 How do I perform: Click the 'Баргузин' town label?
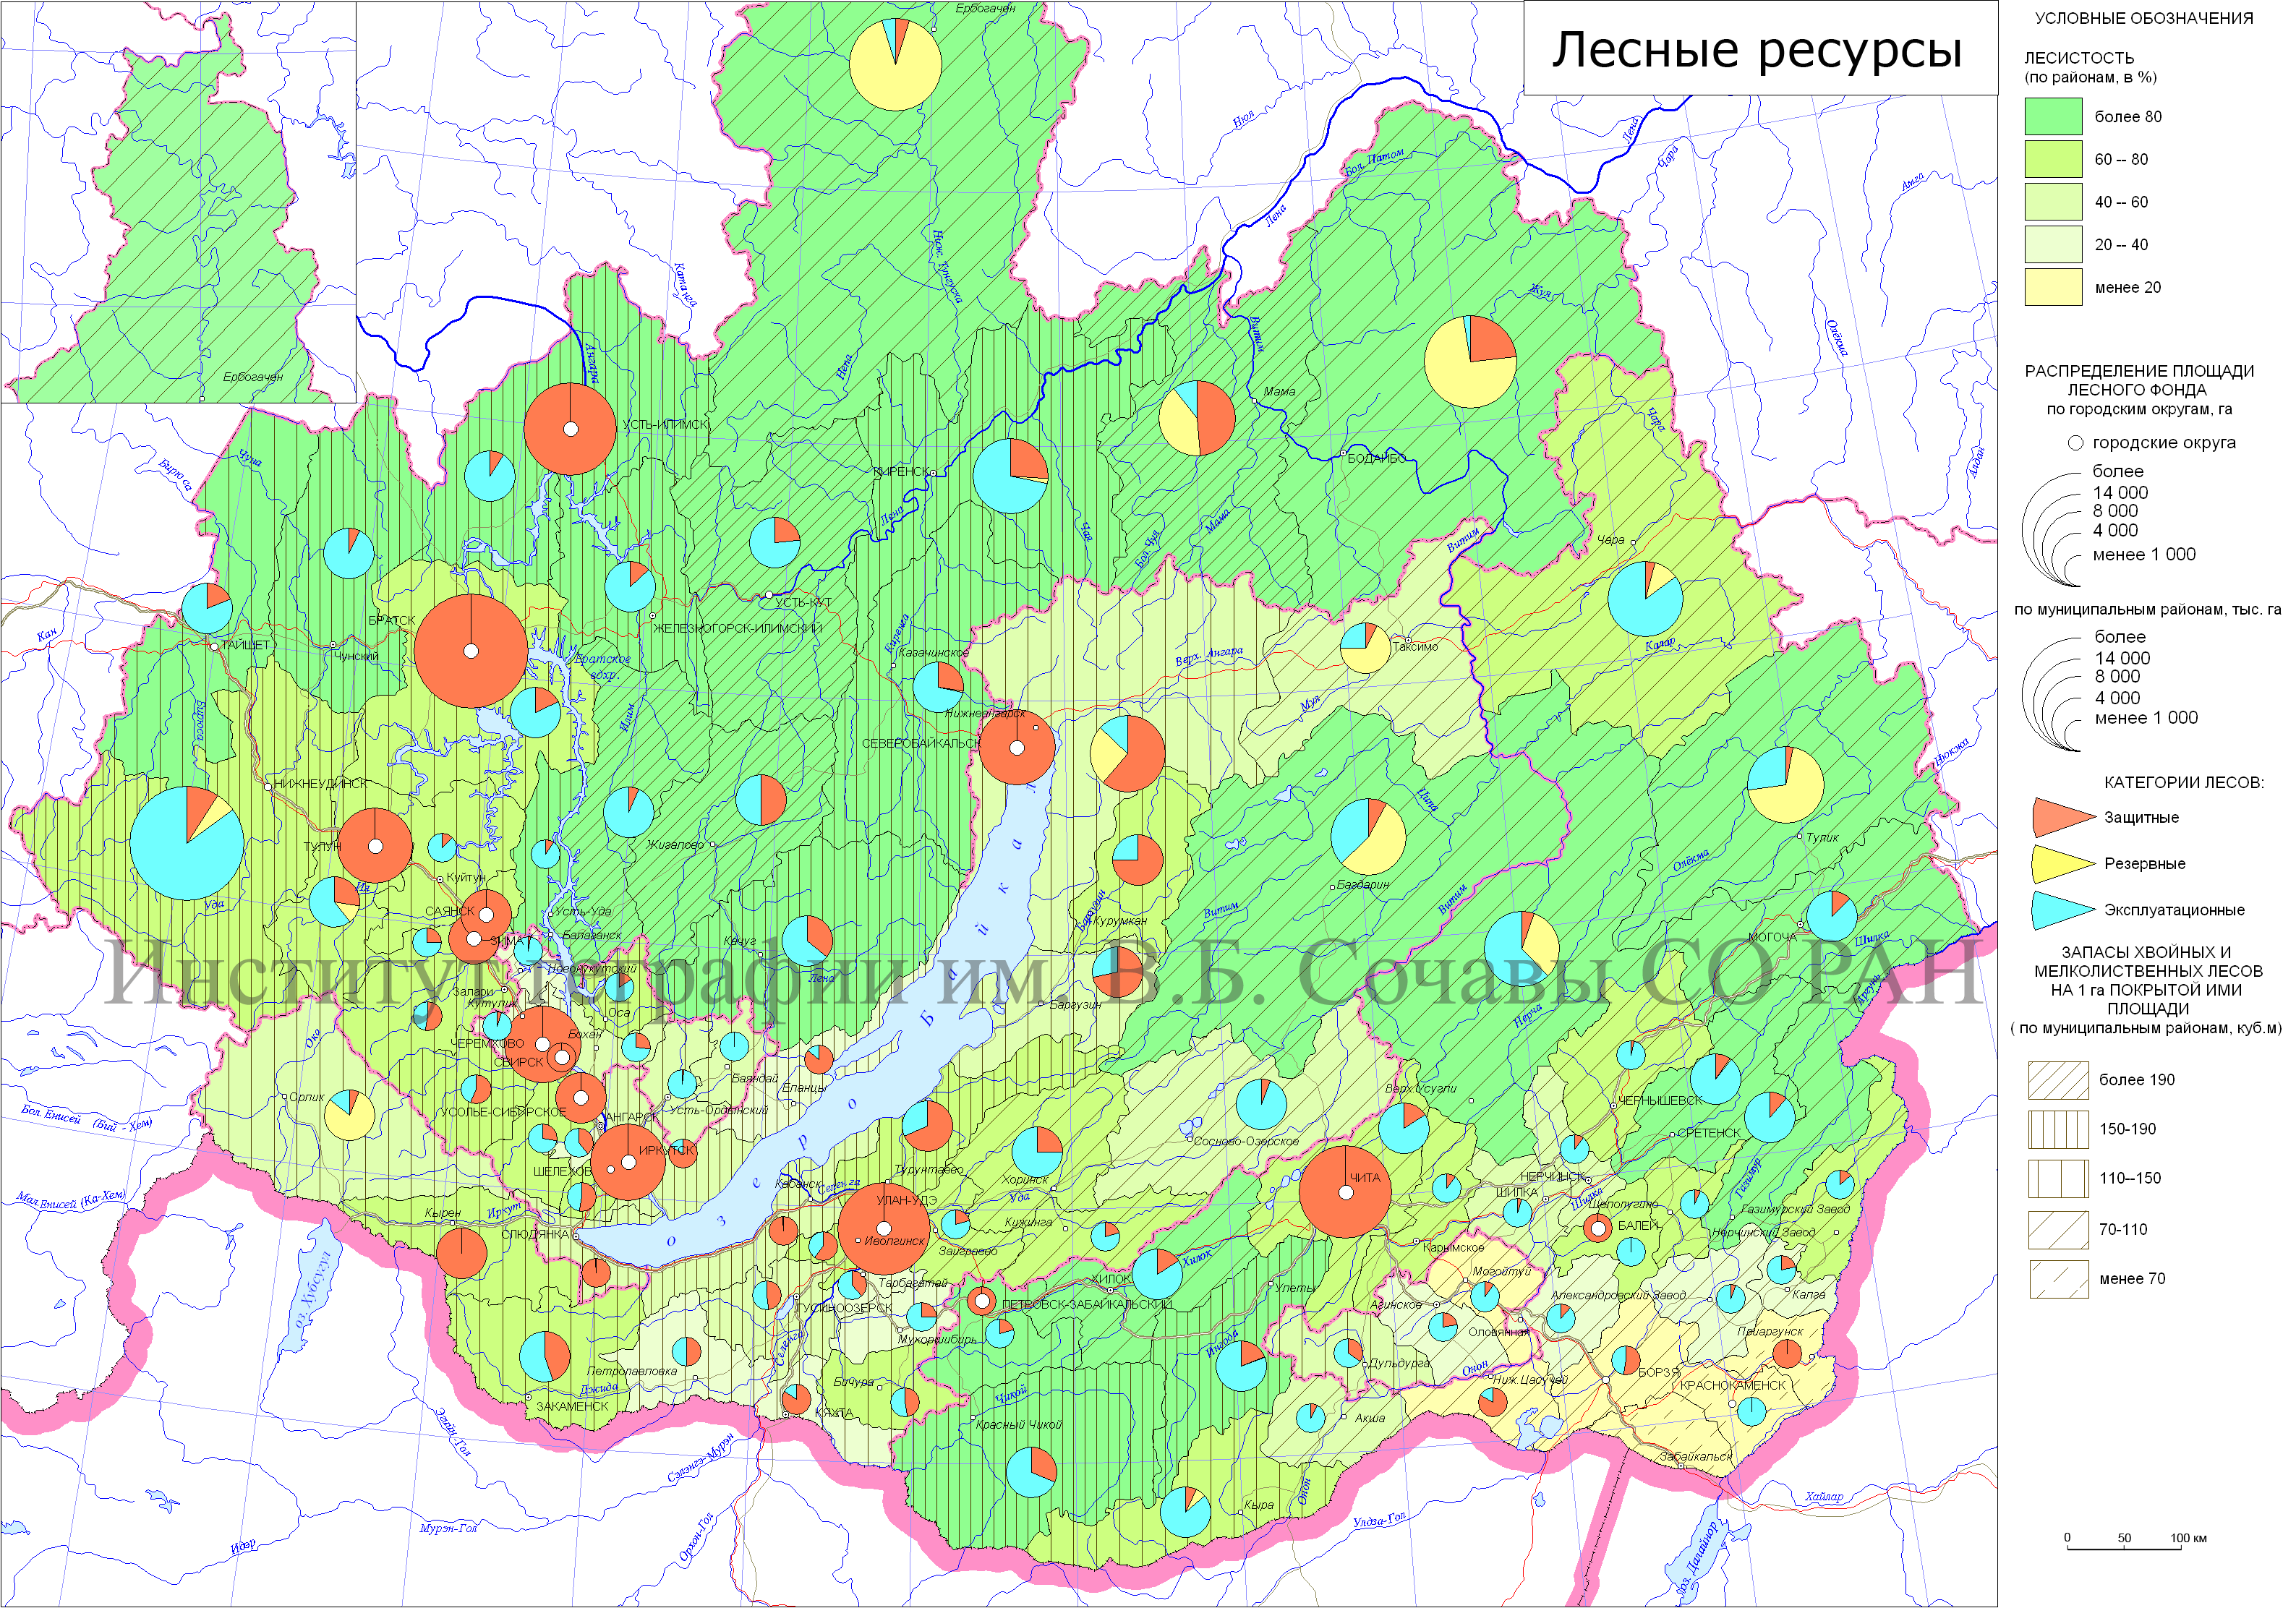click(1075, 1004)
